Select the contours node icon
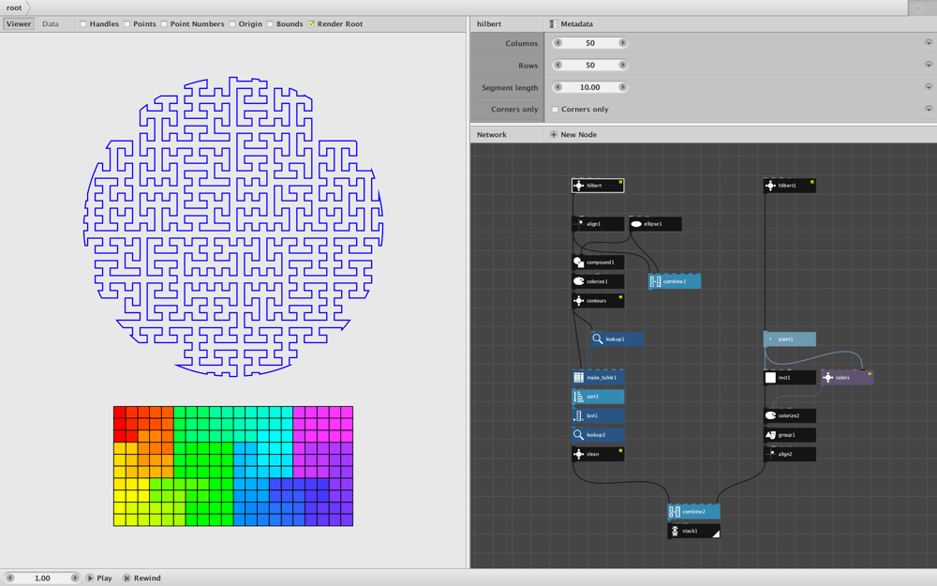Screen dimensions: 937x586 [x=578, y=301]
